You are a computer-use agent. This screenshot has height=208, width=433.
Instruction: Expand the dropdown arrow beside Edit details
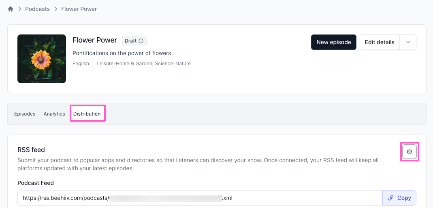click(408, 42)
